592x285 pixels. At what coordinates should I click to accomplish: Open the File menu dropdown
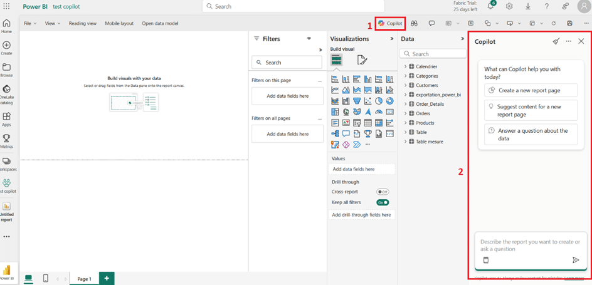click(x=29, y=23)
